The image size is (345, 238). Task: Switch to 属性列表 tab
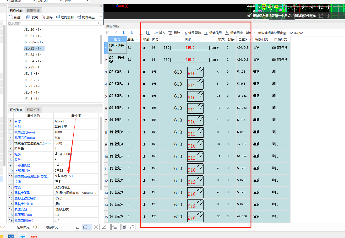16,110
